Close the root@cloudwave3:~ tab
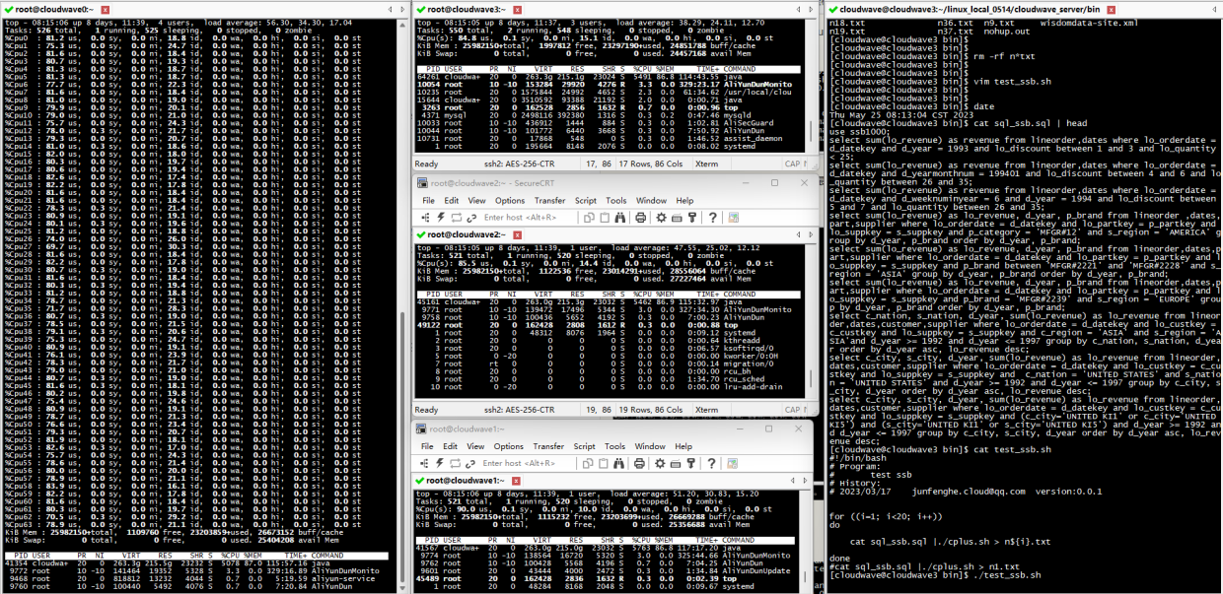Screen dimensions: 1223x594 click(x=518, y=8)
